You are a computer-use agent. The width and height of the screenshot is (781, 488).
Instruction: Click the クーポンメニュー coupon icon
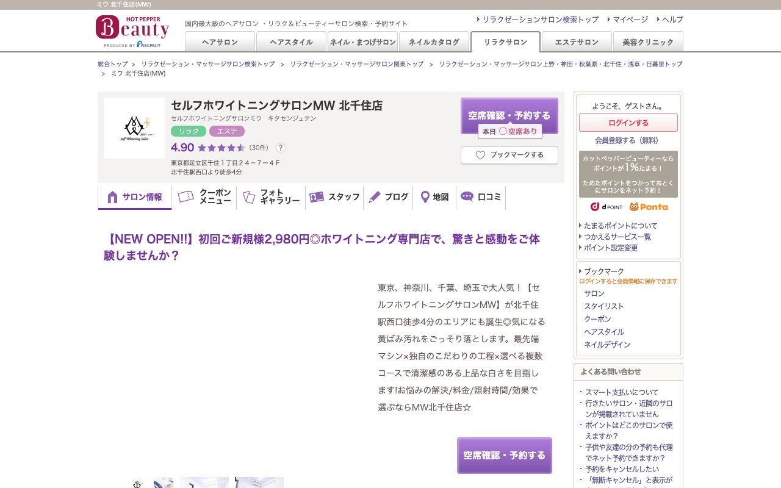pos(186,196)
